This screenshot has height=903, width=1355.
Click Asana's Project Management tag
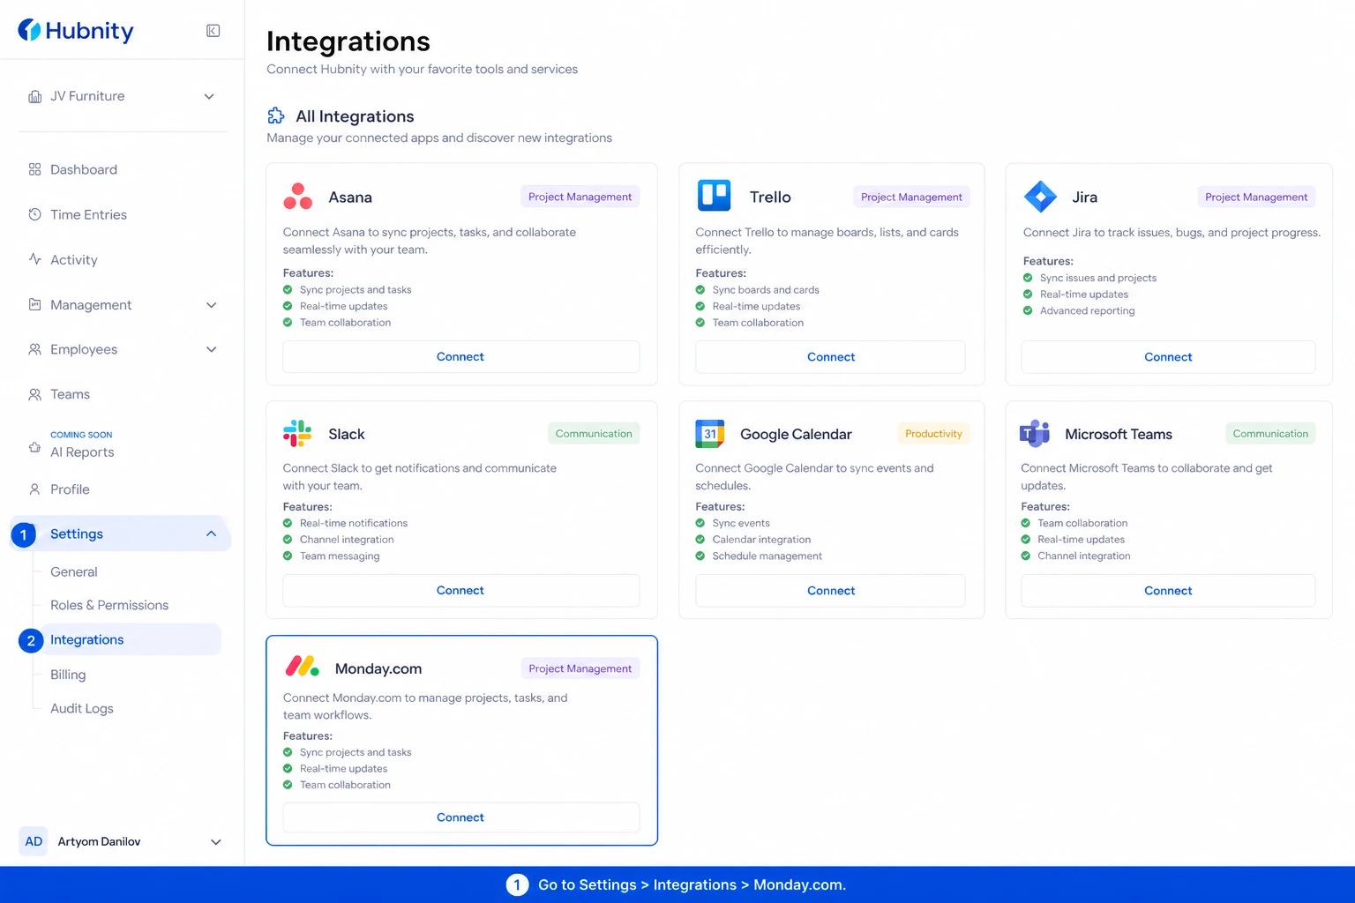(x=580, y=197)
